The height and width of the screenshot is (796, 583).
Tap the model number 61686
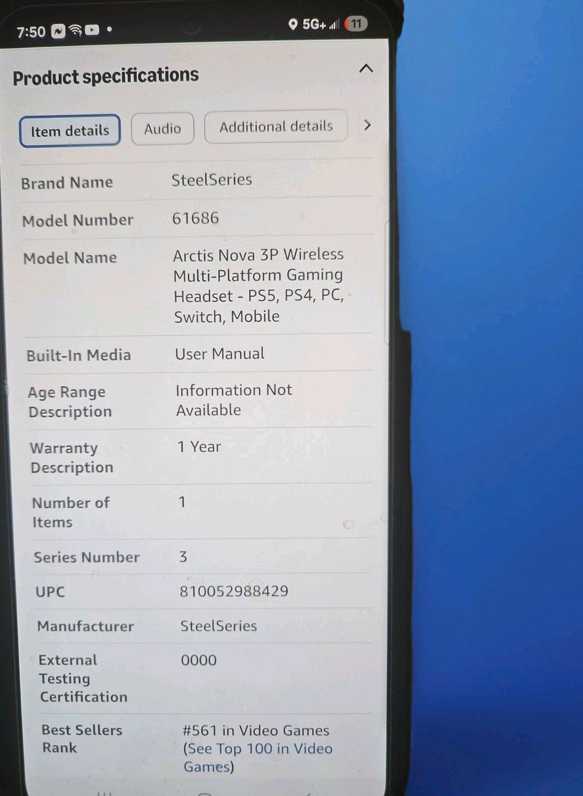[196, 218]
